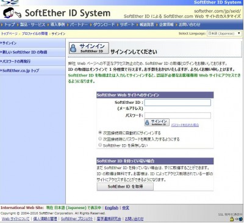244x223 pixels.
Task: Open 製品・サービス in the navigation bar
Action: 32,24
